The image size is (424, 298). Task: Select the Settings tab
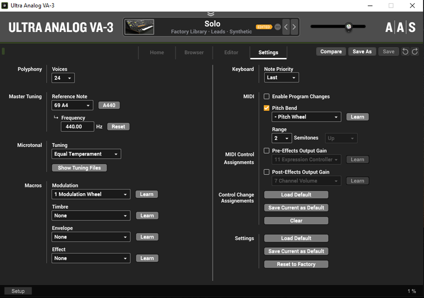coord(268,52)
